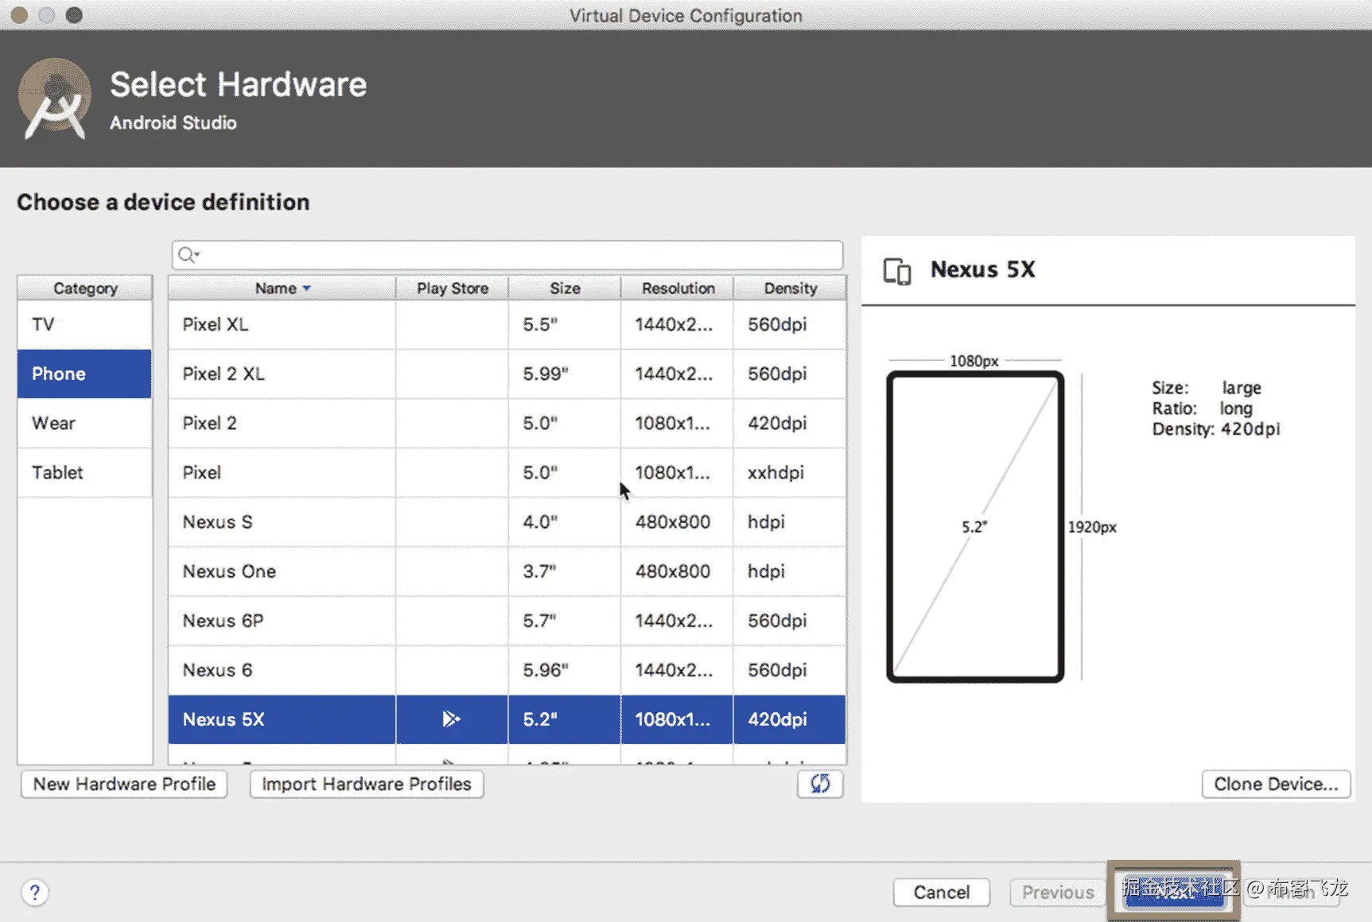The height and width of the screenshot is (922, 1372).
Task: Sort by the Size column header
Action: tap(565, 289)
